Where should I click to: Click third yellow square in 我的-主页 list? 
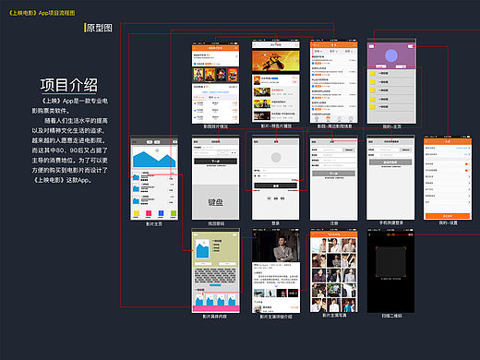[372, 90]
